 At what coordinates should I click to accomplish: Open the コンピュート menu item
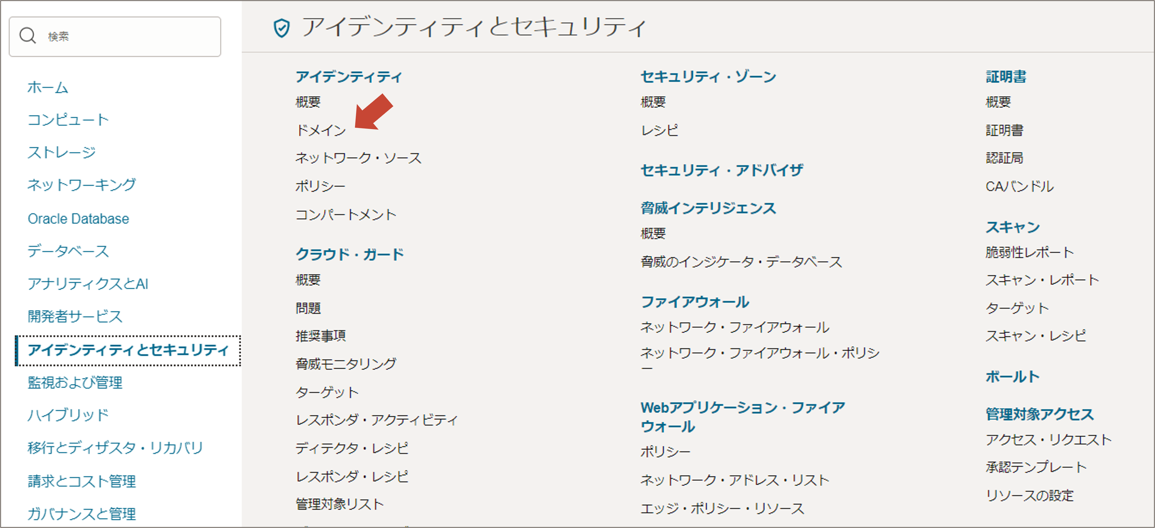[x=68, y=120]
